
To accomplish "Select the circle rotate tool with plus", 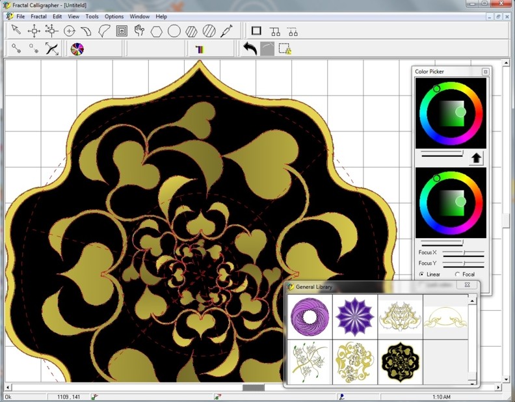I will click(x=70, y=31).
